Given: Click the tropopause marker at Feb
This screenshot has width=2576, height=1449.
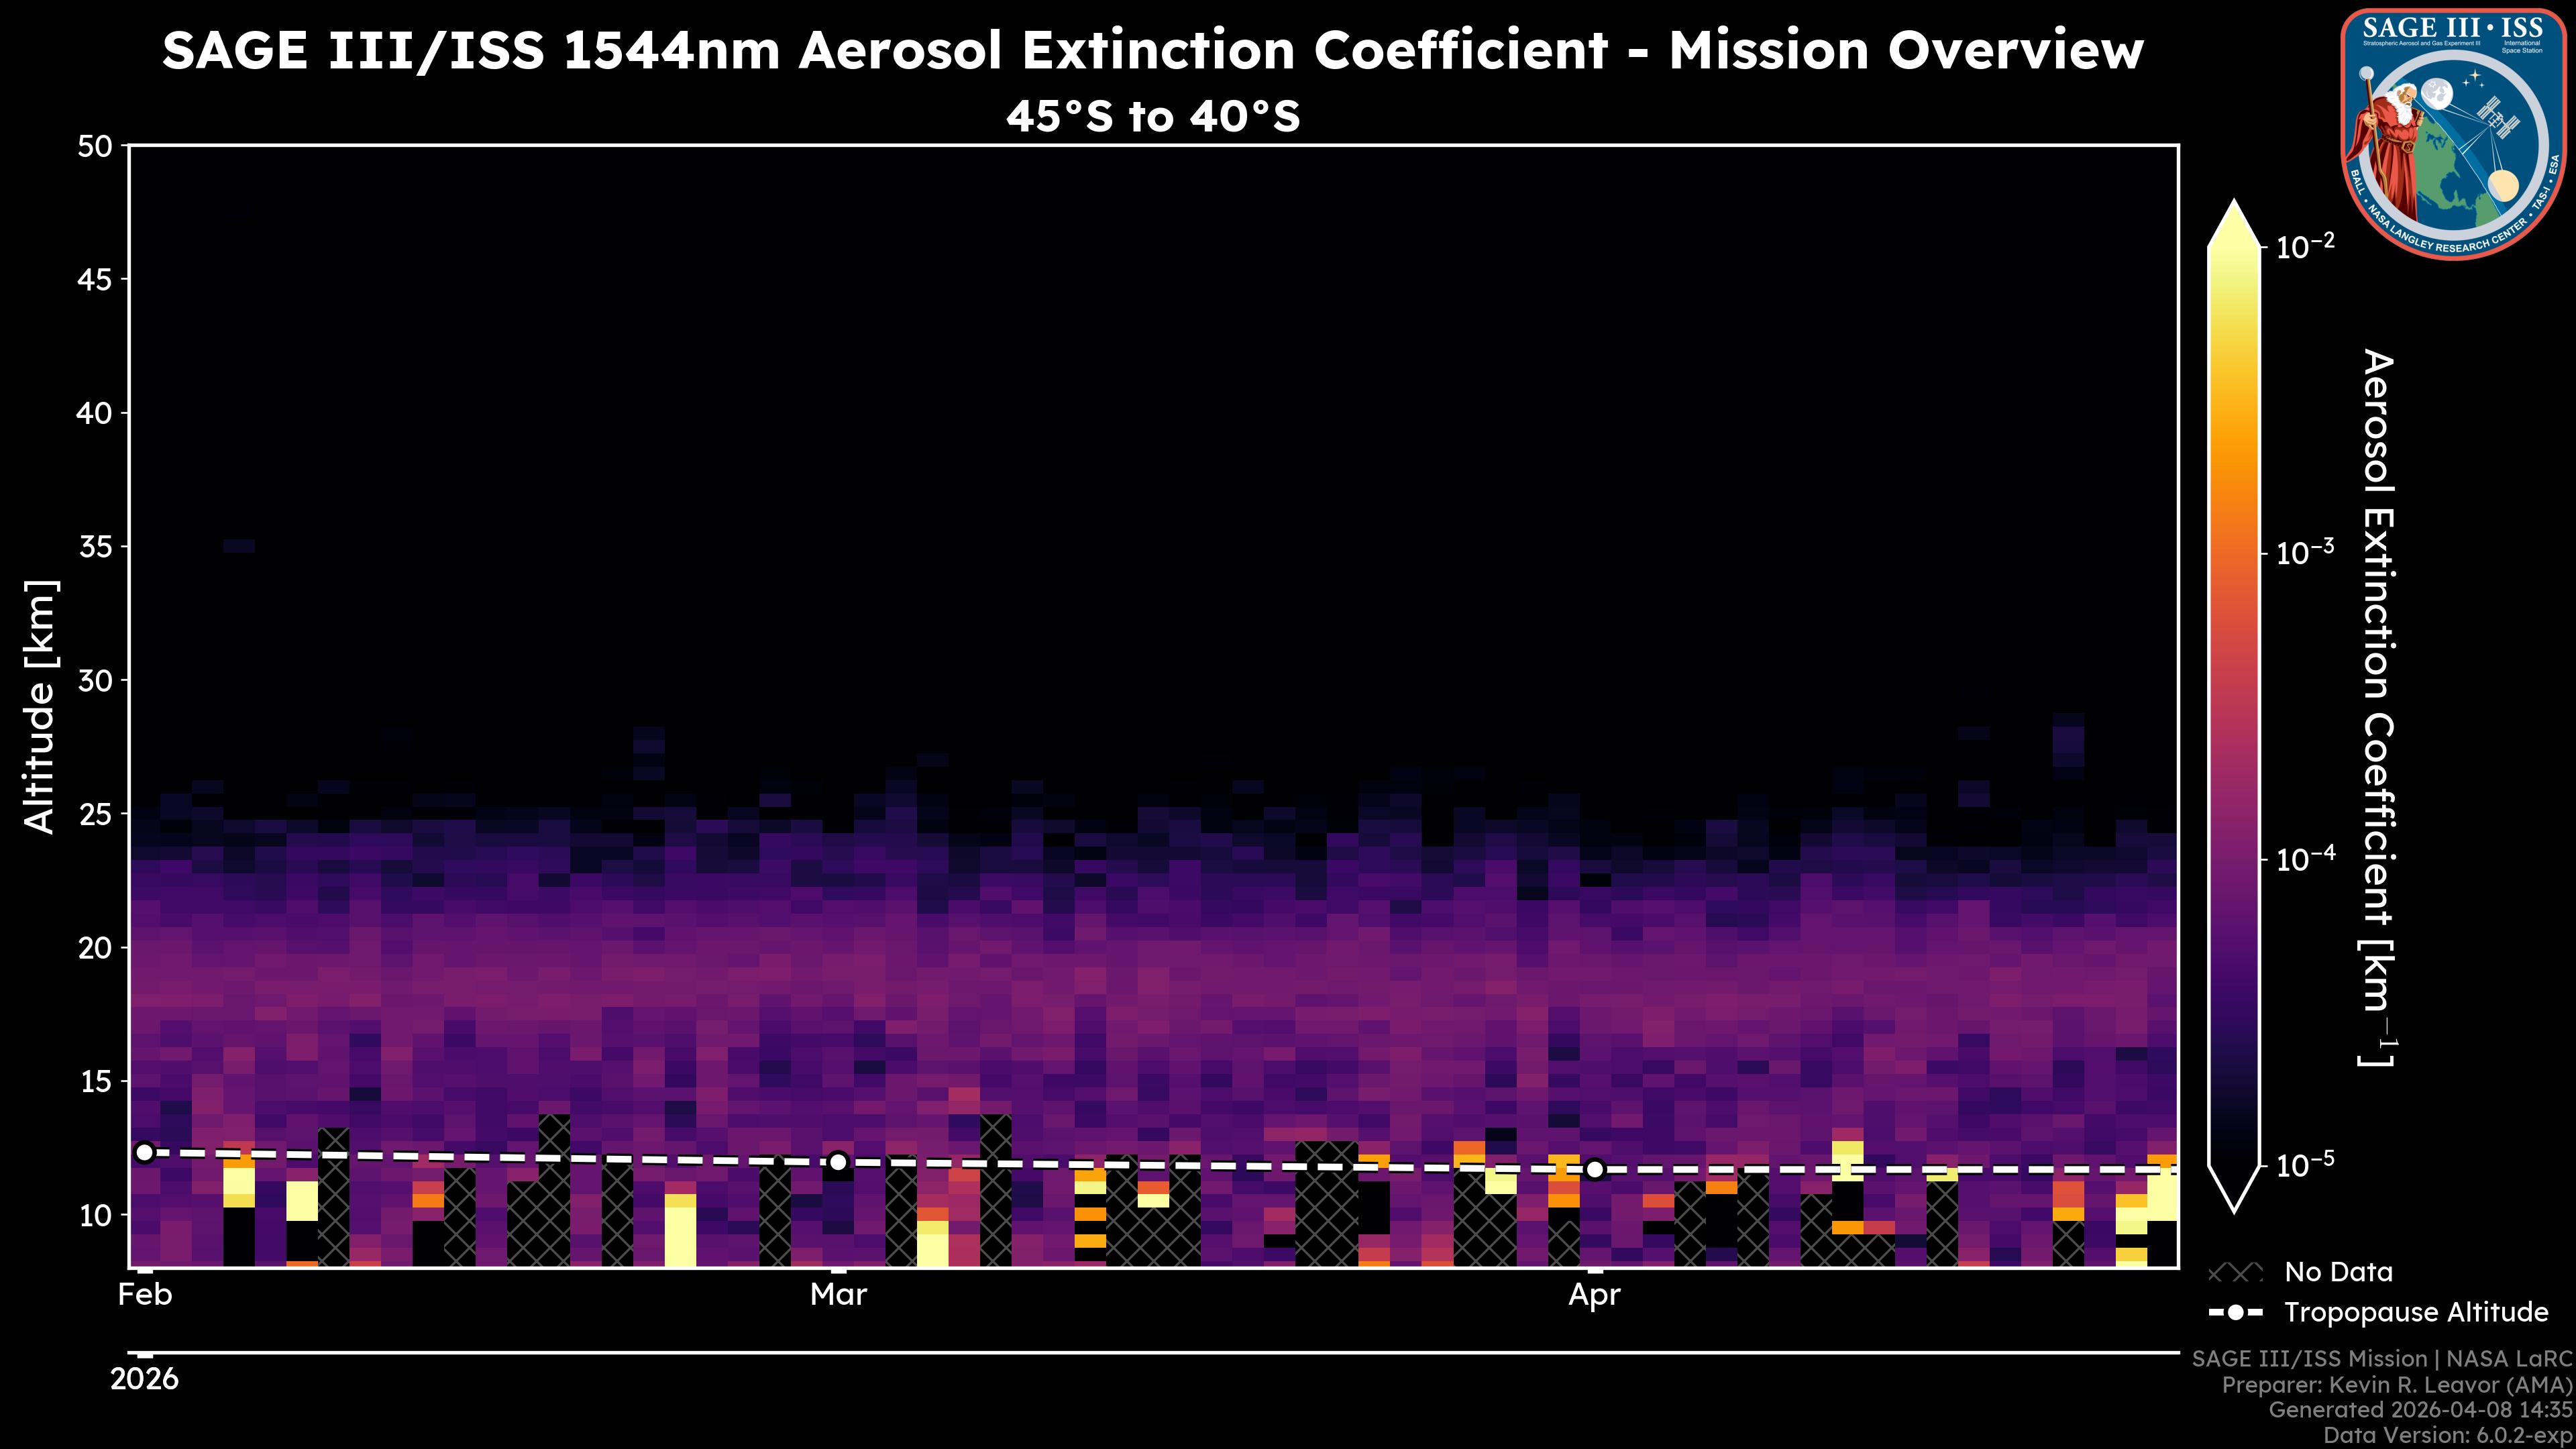Looking at the screenshot, I should 145,1153.
